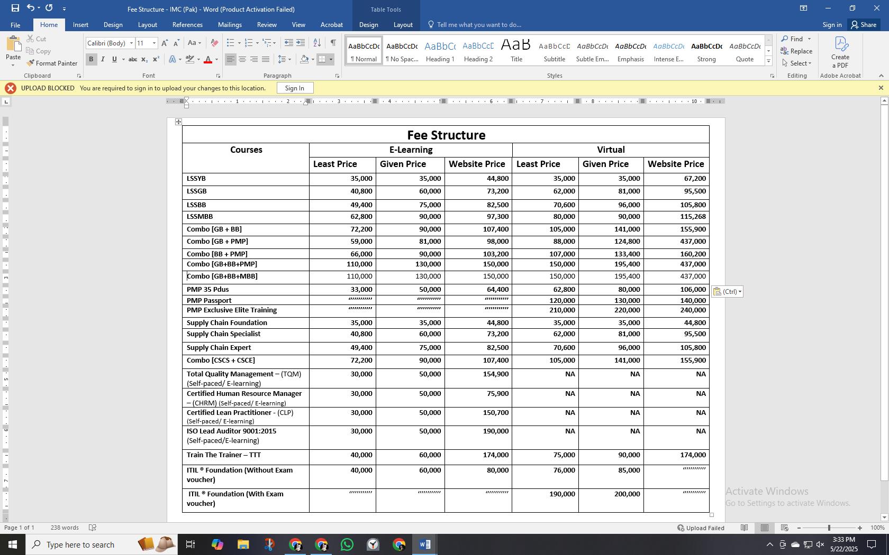Open the Mailings tab
This screenshot has width=889, height=555.
pyautogui.click(x=230, y=25)
